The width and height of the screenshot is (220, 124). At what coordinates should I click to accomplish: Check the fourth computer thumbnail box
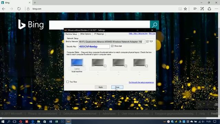[x=147, y=66]
